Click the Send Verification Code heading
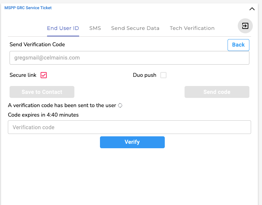The width and height of the screenshot is (262, 205). [x=37, y=45]
